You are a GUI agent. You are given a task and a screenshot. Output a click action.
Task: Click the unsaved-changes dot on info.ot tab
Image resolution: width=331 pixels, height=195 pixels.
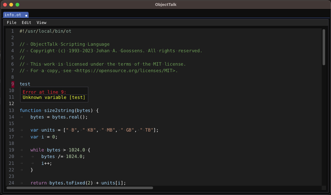click(26, 16)
